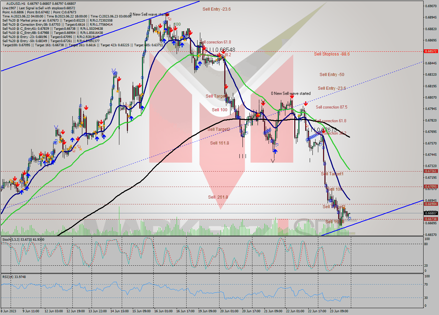Viewport: 439px width, 315px height.
Task: Click the red 0.67261 price tag
Action: coord(431,171)
